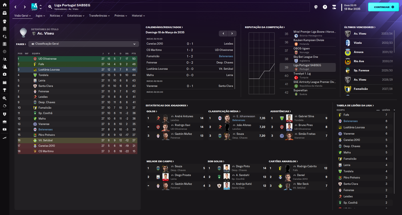The image size is (402, 215).
Task: Click the Liga Portugal SABSEG logo
Action: 34,7
